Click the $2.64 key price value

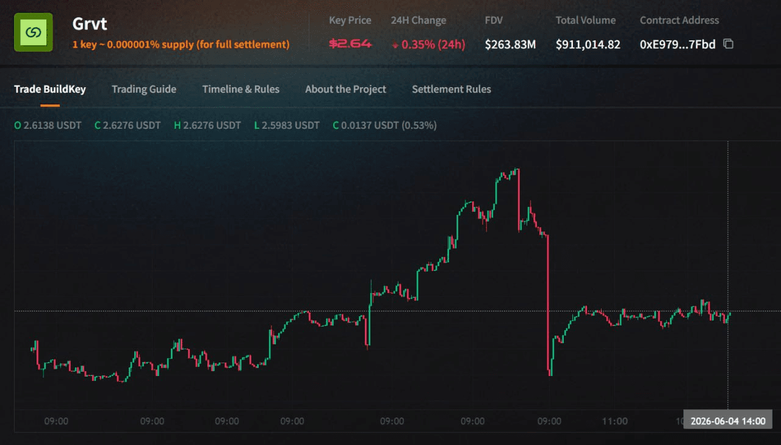[x=350, y=44]
